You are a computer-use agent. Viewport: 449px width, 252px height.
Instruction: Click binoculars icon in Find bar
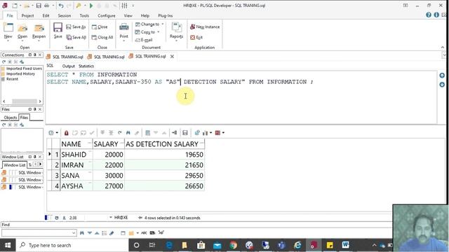(x=82, y=233)
